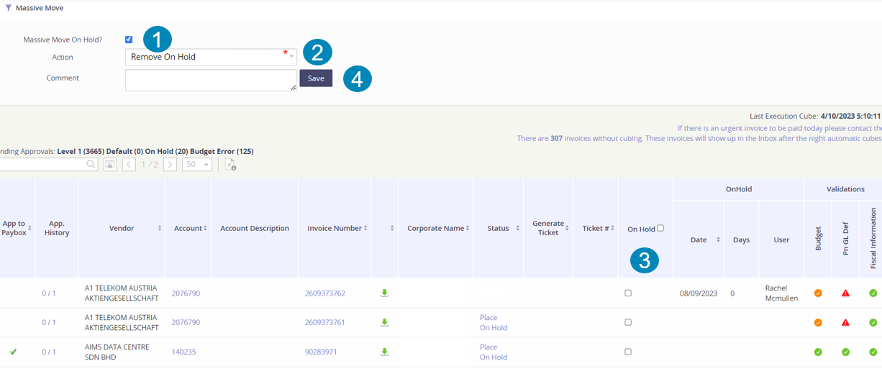Screen dimensions: 882x374
Task: Click On Hold (20) pending approvals text
Action: pyautogui.click(x=166, y=152)
